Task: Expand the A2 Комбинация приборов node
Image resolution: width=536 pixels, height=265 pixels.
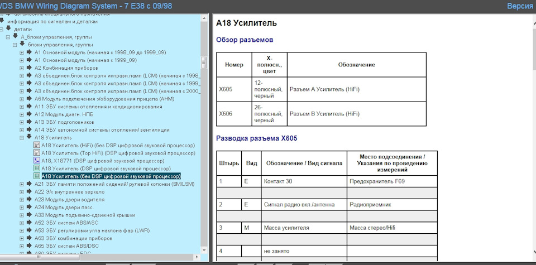Action: click(x=22, y=68)
